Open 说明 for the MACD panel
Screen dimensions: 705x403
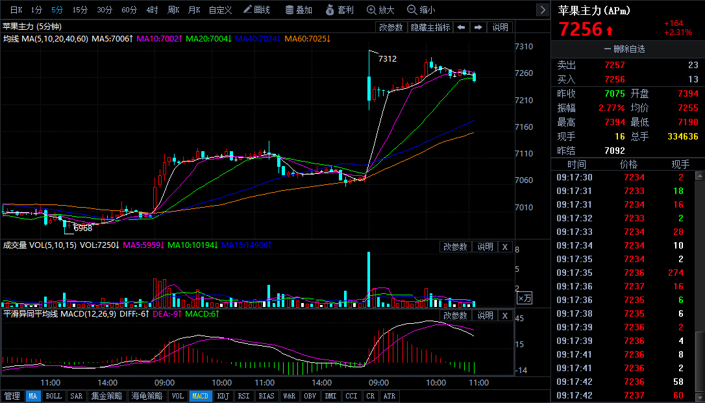(485, 315)
